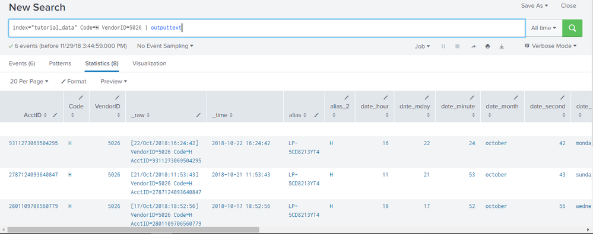The width and height of the screenshot is (593, 234).
Task: Click the Close button
Action: (569, 6)
